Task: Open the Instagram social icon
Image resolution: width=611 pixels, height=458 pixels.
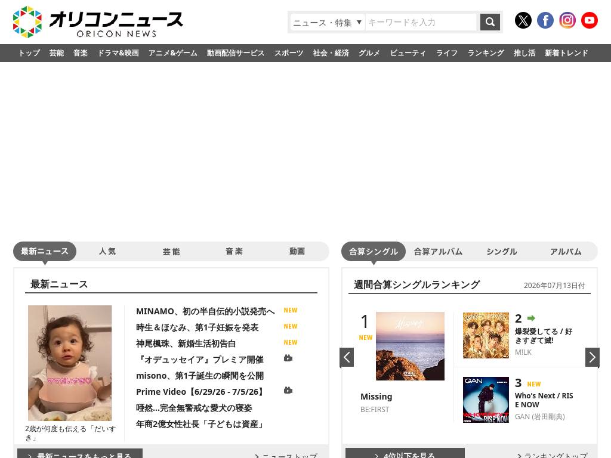Action: coord(567,20)
